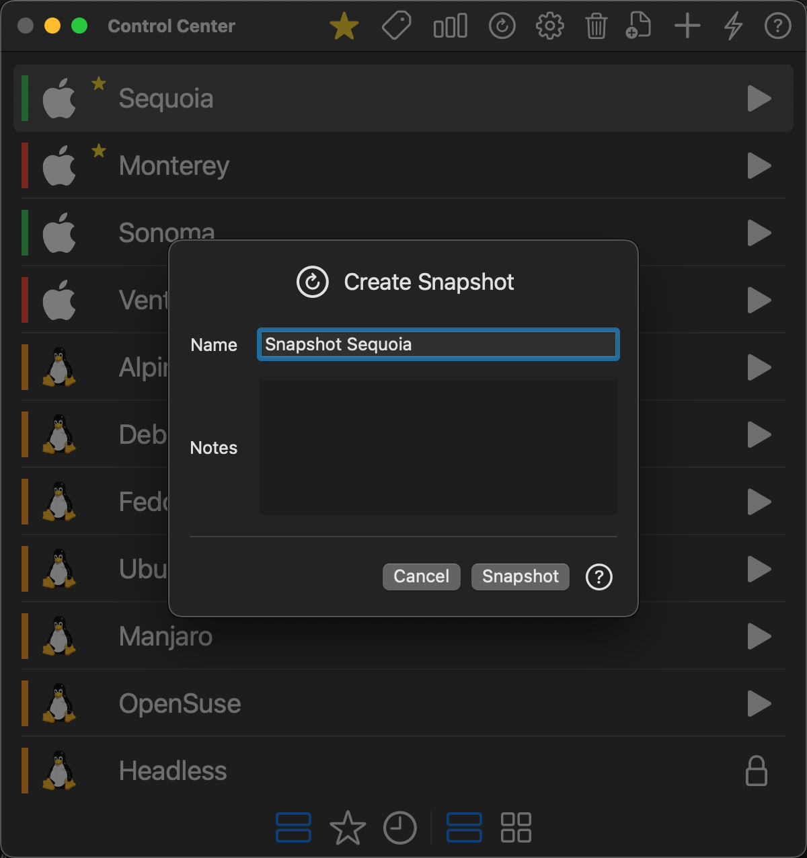This screenshot has height=858, width=807.
Task: Click the penguin icon on OpenSuse row
Action: (59, 703)
